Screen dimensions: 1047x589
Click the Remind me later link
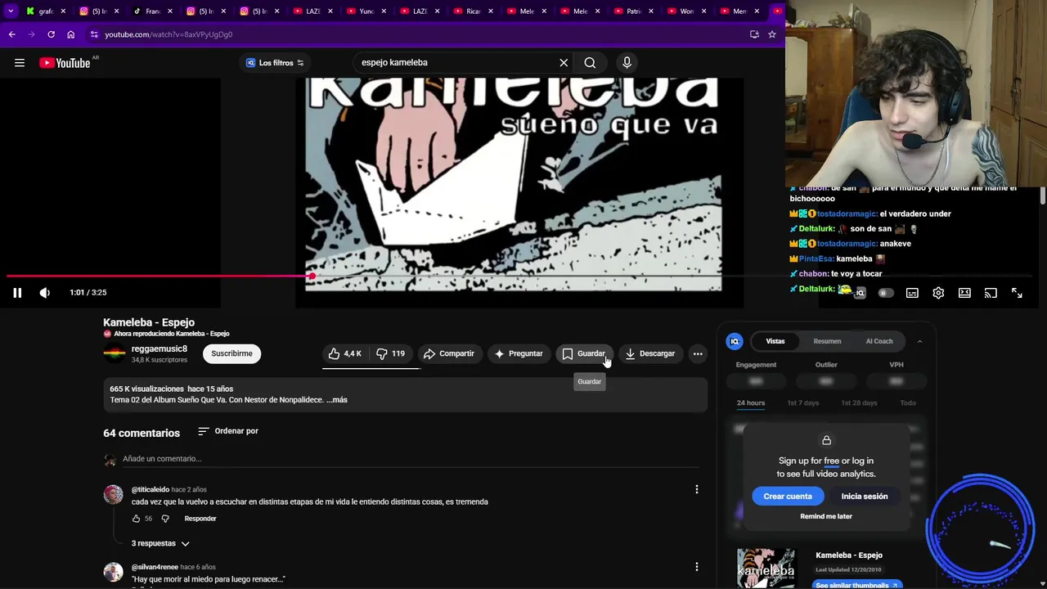click(826, 517)
